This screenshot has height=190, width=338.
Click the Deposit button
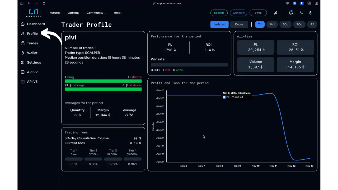(219, 13)
